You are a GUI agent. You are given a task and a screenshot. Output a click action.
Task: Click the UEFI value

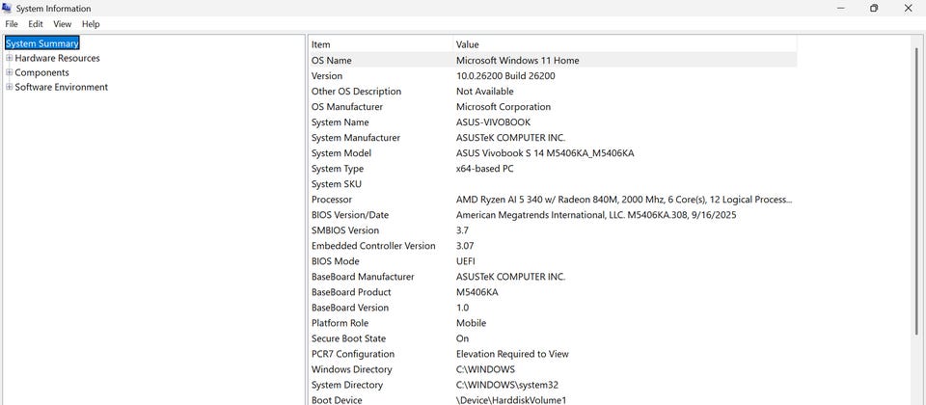pos(465,261)
